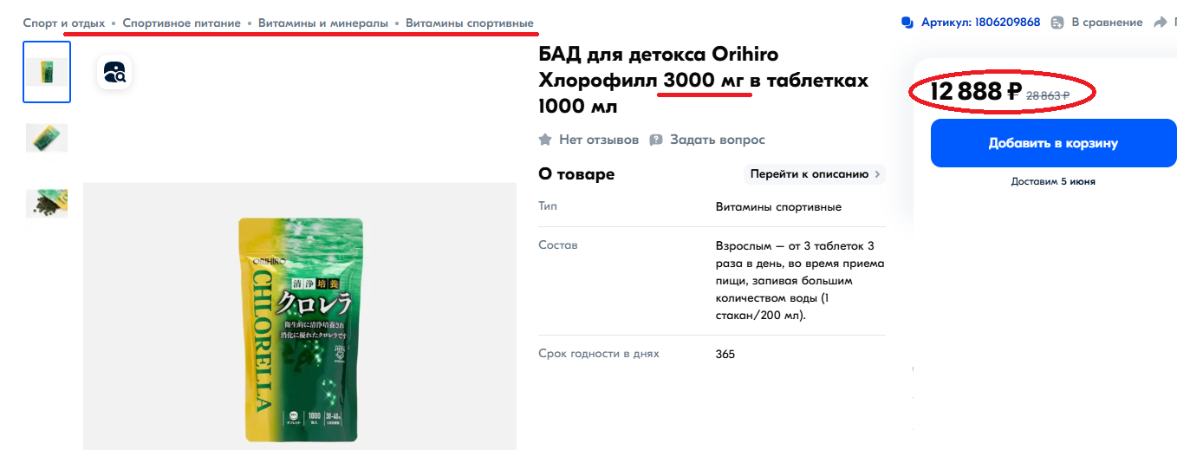
Task: Open visual search icon on product image
Action: point(114,72)
